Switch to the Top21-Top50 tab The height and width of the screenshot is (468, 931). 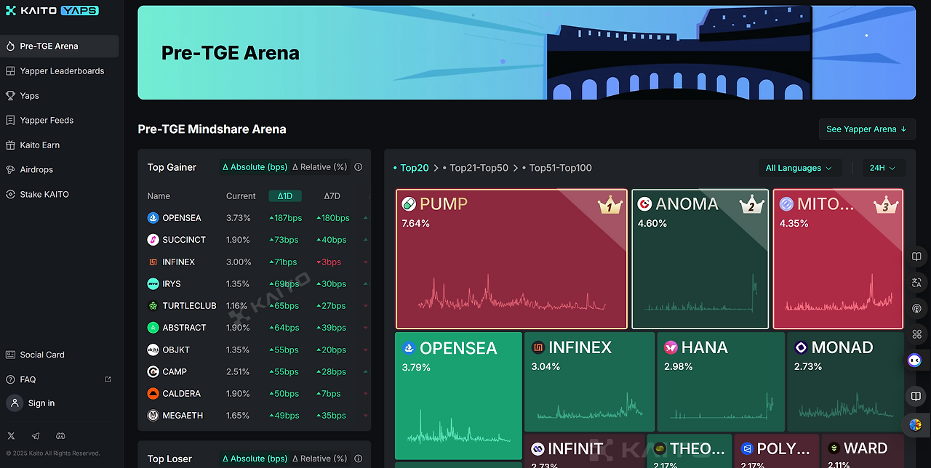479,168
